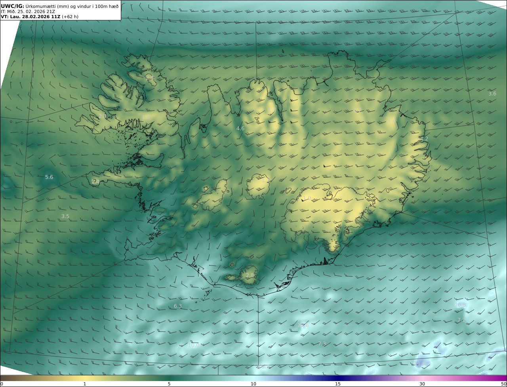Click the pink colorbar segment above 30

(x=422, y=378)
